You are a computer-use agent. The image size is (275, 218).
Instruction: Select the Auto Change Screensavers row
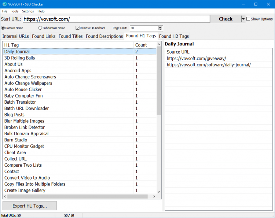(80, 77)
